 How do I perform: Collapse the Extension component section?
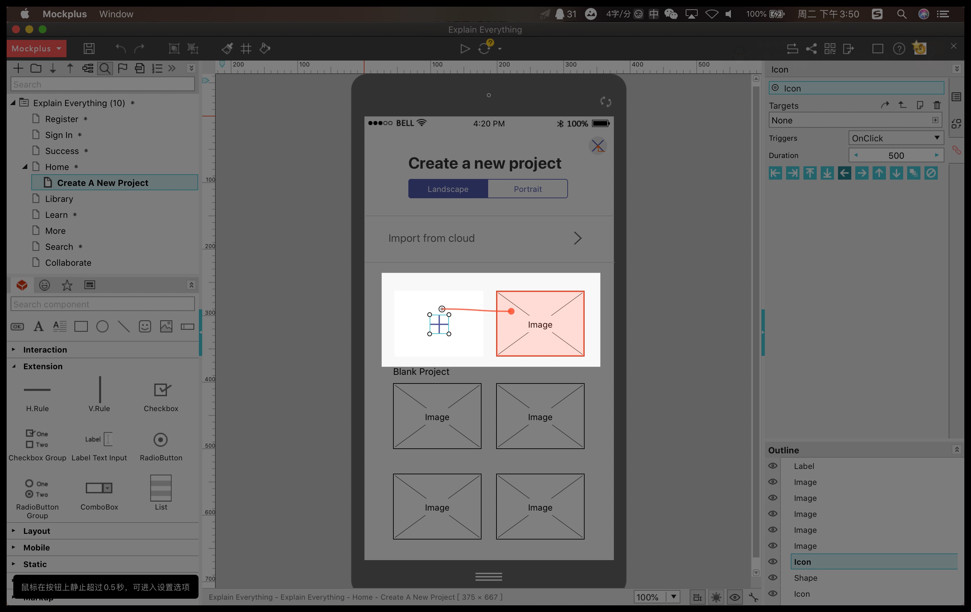[x=14, y=366]
